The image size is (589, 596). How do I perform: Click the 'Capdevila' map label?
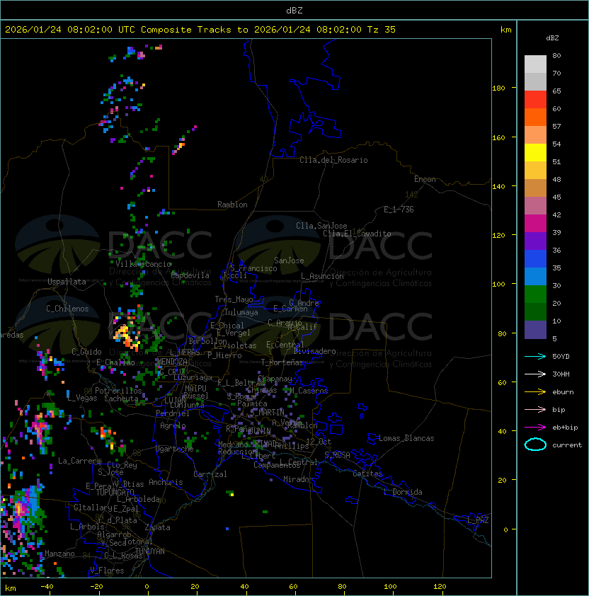click(190, 275)
